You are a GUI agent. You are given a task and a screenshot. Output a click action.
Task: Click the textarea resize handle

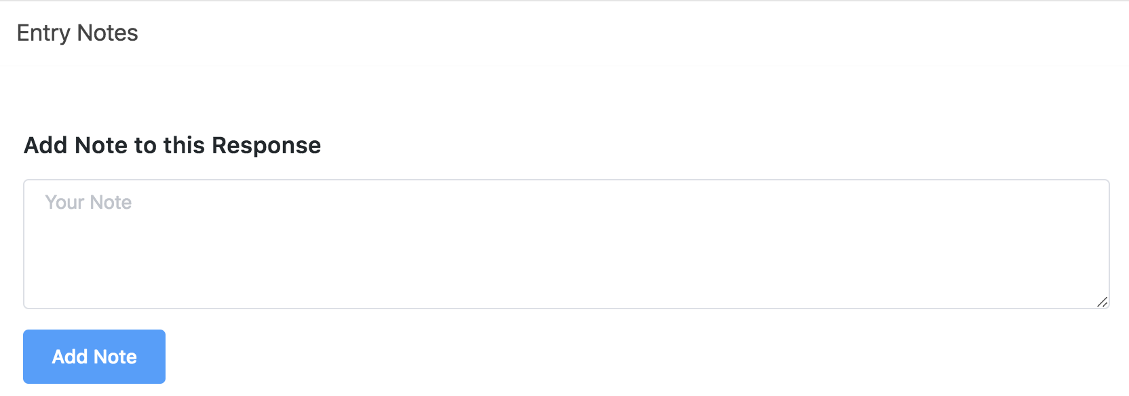point(1102,302)
